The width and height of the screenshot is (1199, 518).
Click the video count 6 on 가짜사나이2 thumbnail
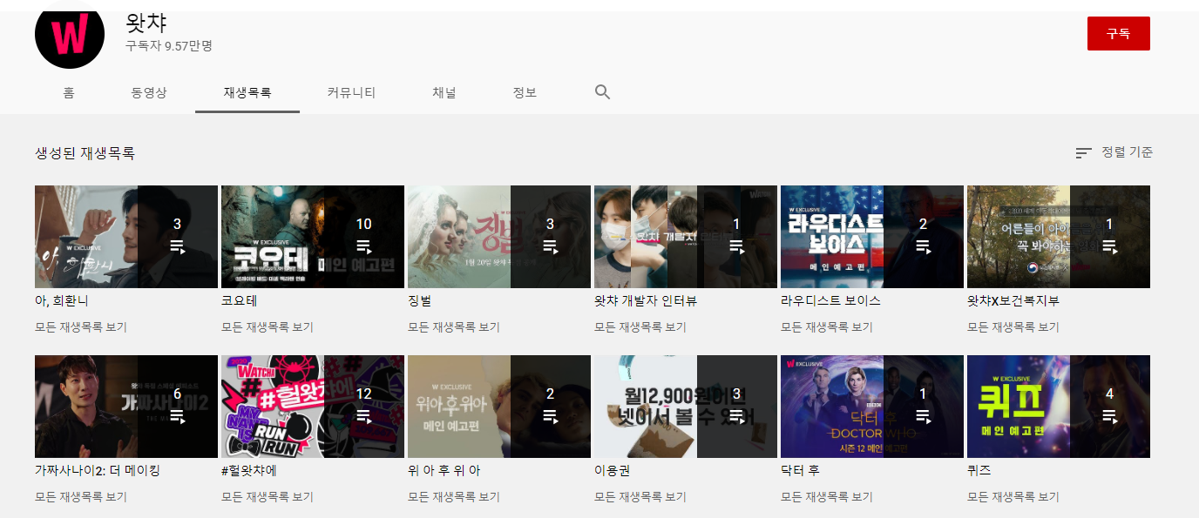pos(177,394)
